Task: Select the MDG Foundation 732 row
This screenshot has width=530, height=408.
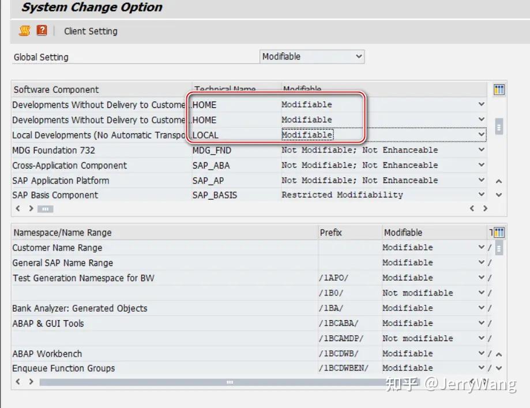Action: pyautogui.click(x=87, y=149)
